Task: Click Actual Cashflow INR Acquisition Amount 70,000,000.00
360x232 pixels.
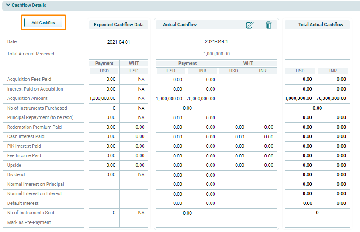Action: [200, 99]
